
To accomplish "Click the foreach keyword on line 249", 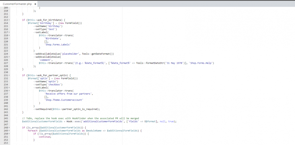I will tap(32, 131).
